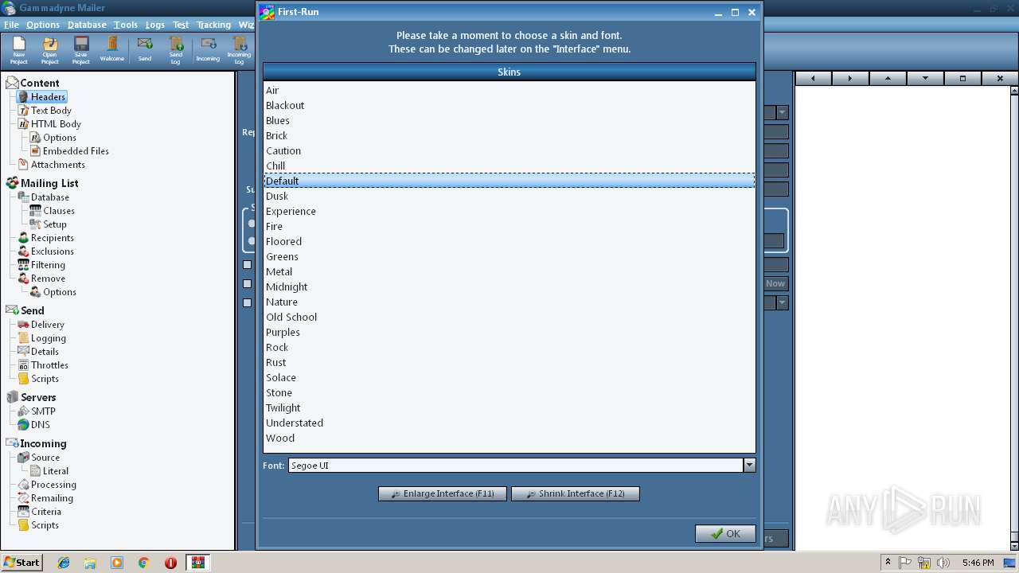Click the media player icon in the taskbar
This screenshot has width=1019, height=573.
click(x=117, y=563)
